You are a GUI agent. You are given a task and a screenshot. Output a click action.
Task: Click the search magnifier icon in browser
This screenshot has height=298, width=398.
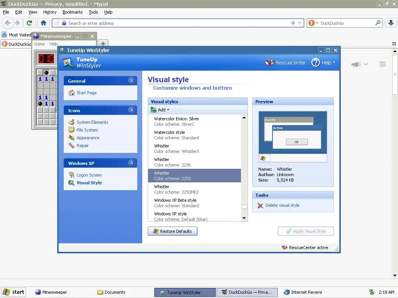(378, 23)
